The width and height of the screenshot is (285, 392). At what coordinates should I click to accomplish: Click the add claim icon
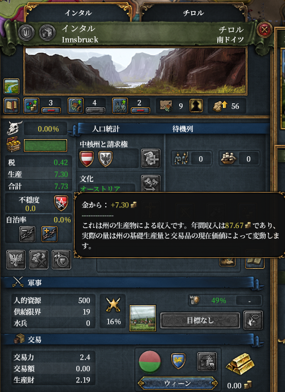pyautogui.click(x=151, y=159)
